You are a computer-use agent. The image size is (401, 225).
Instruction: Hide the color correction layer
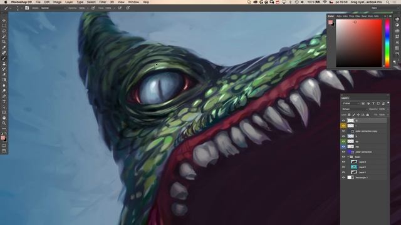343,152
